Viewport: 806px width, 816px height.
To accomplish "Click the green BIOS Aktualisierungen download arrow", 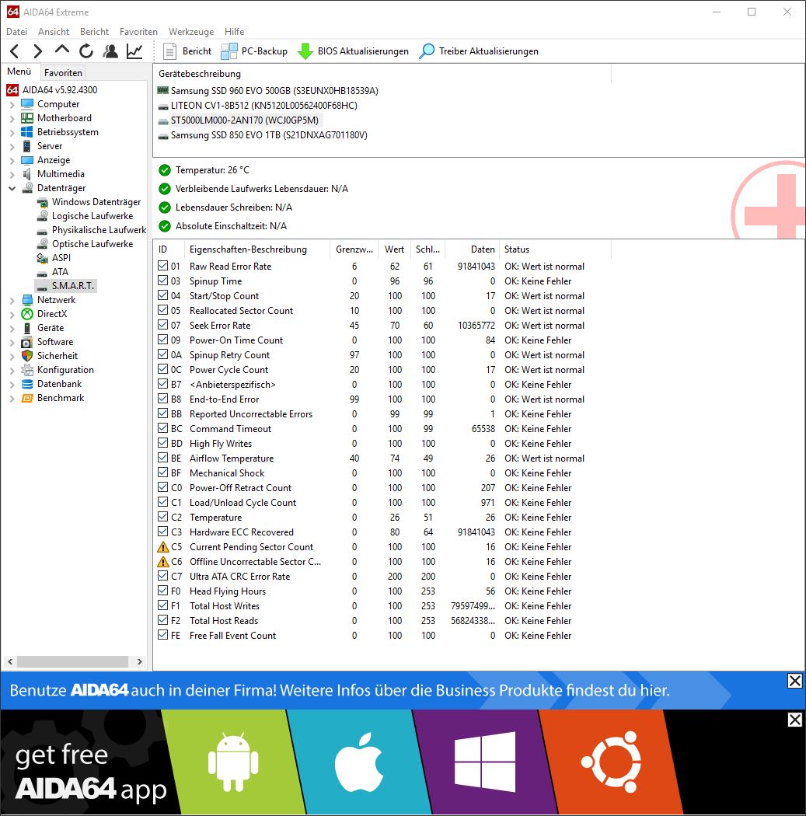I will 305,51.
